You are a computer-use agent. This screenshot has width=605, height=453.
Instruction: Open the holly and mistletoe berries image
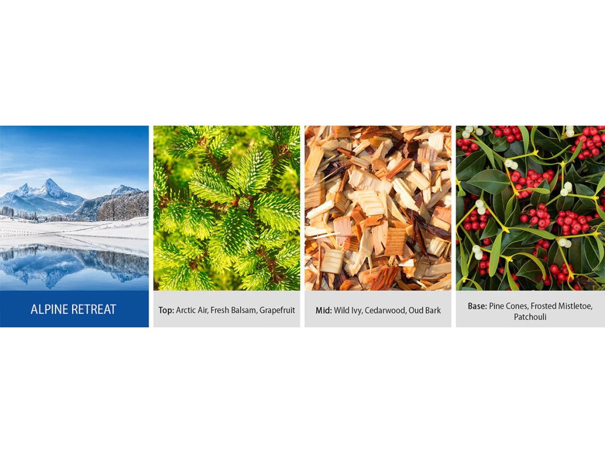530,208
